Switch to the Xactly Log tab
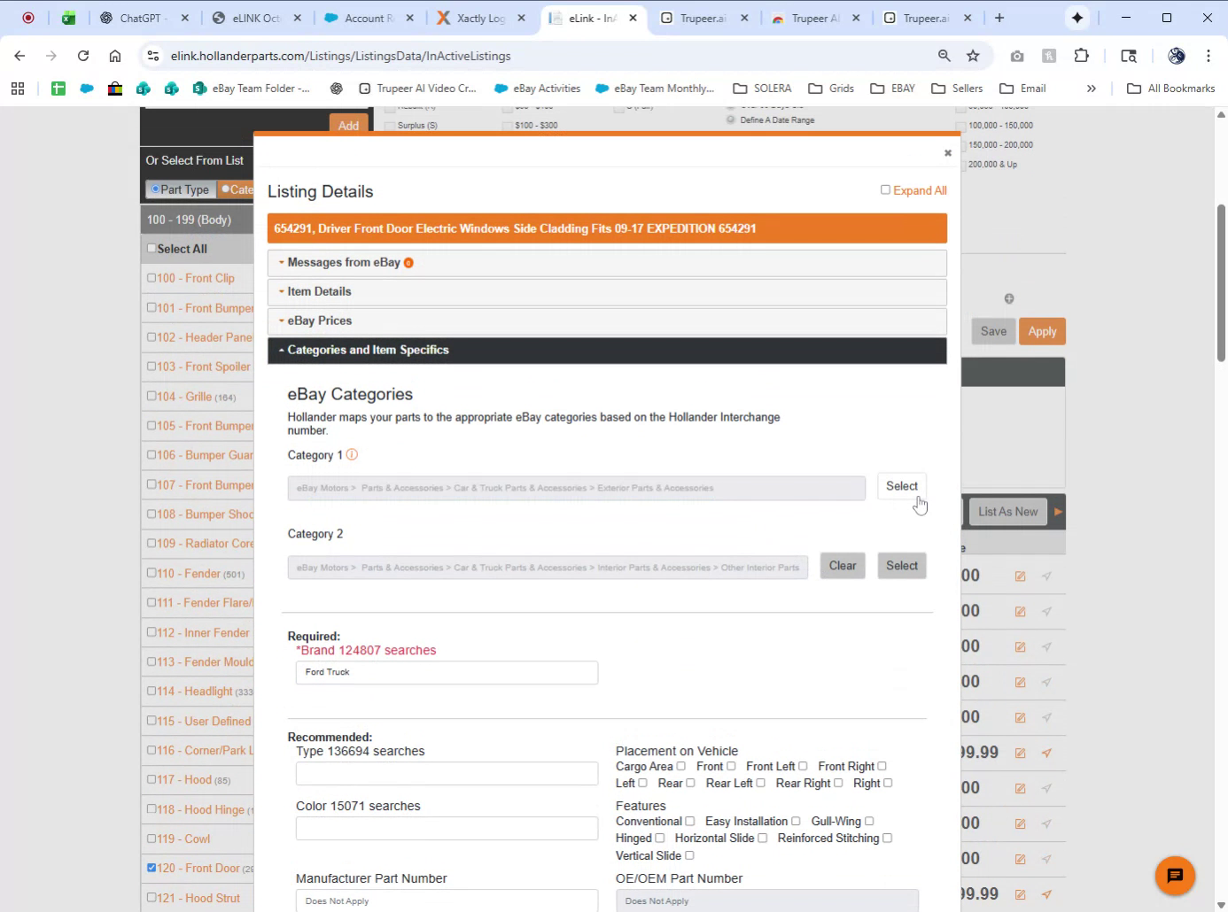Viewport: 1228px width, 912px height. pos(482,18)
